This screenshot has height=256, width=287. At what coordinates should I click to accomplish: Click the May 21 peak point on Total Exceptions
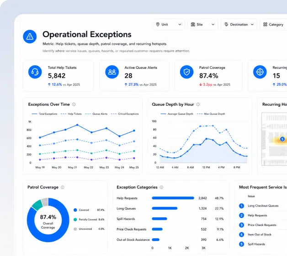coord(77,125)
